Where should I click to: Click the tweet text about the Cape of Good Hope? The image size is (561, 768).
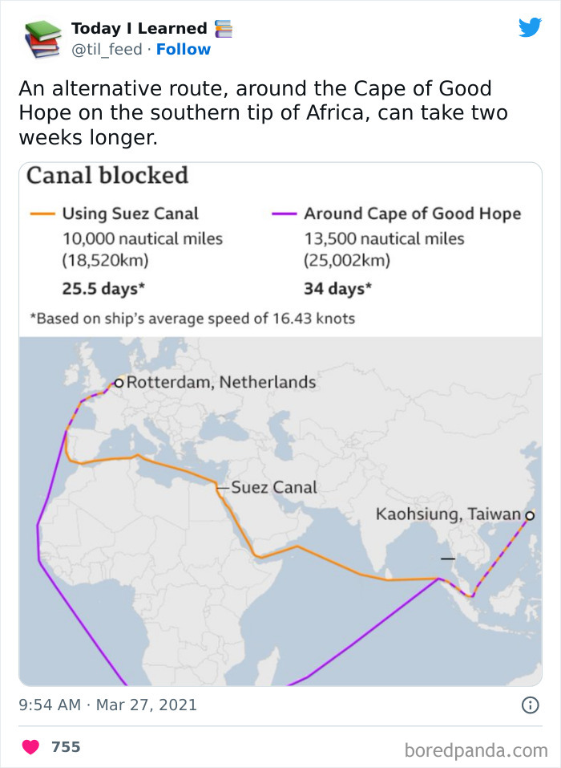click(x=263, y=113)
